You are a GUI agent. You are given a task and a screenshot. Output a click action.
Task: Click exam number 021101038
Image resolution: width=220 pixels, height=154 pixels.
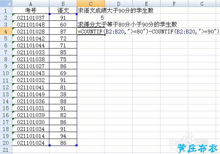31,59
